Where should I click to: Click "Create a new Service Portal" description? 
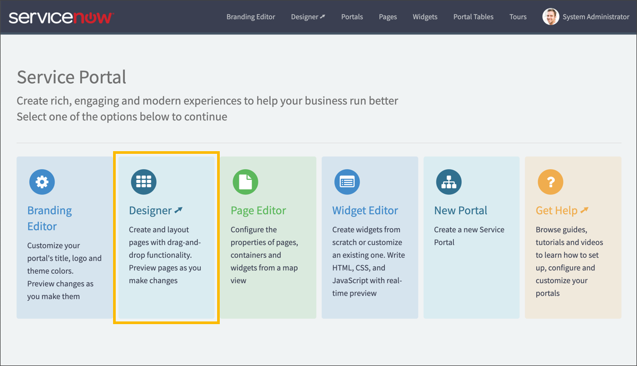(469, 236)
